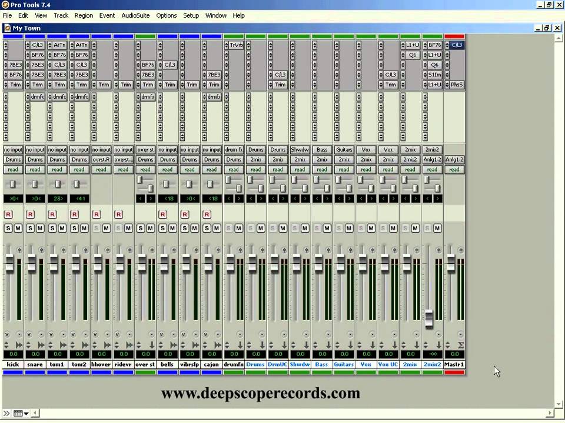Screen dimensions: 565x423
Task: Open the output window button on Bass
Action: pyautogui.click(x=328, y=250)
